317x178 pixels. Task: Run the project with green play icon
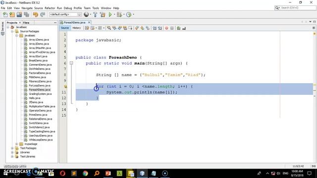(x=110, y=14)
